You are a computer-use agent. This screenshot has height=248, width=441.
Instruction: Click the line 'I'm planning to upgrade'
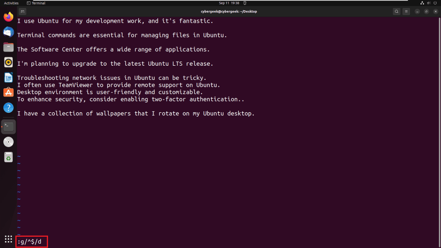tap(115, 64)
